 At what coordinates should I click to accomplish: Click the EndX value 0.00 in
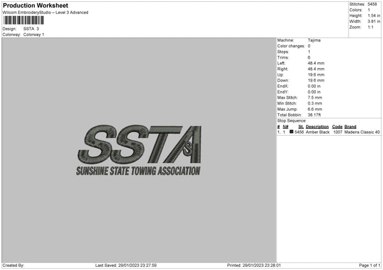click(x=314, y=86)
